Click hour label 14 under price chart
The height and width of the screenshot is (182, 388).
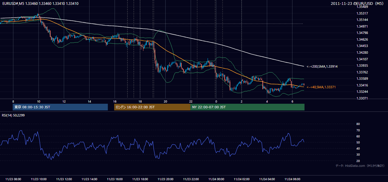tap(89, 101)
